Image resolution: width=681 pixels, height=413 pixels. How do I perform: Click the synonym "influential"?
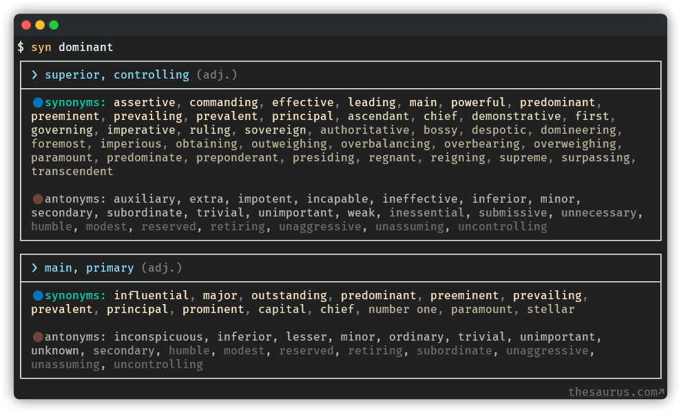point(151,296)
